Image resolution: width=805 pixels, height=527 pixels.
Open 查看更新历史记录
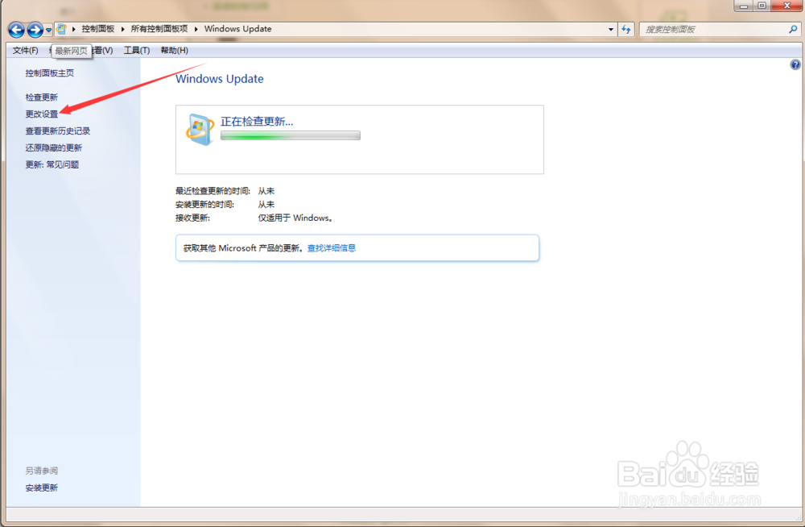pyautogui.click(x=58, y=131)
